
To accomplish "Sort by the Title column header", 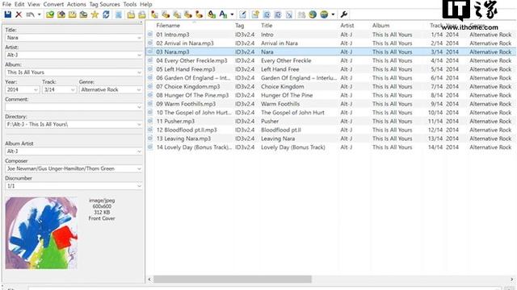I will pyautogui.click(x=267, y=25).
